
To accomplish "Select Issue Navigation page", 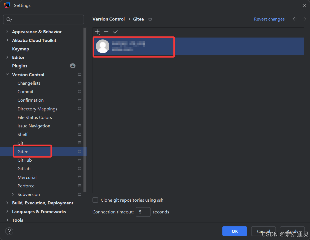I will coord(34,126).
